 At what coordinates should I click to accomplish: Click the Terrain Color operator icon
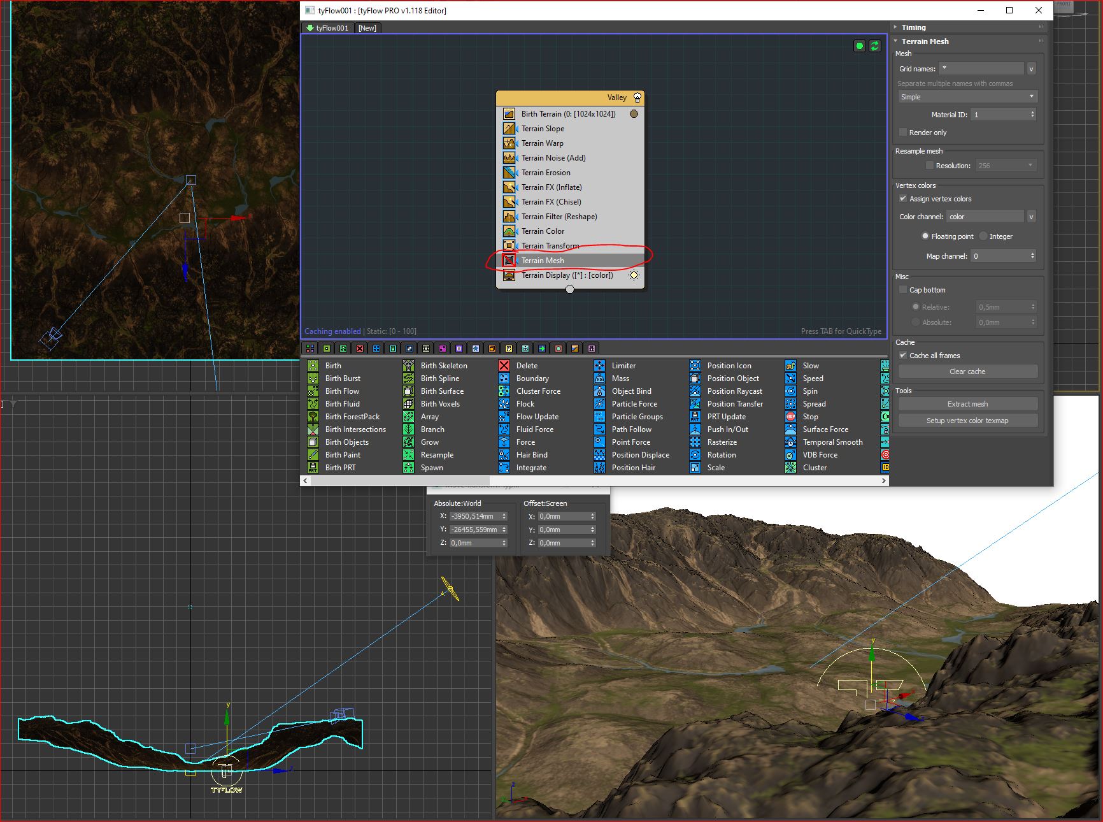click(x=509, y=231)
